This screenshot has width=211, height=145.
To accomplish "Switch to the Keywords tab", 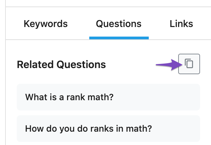I will 45,24.
